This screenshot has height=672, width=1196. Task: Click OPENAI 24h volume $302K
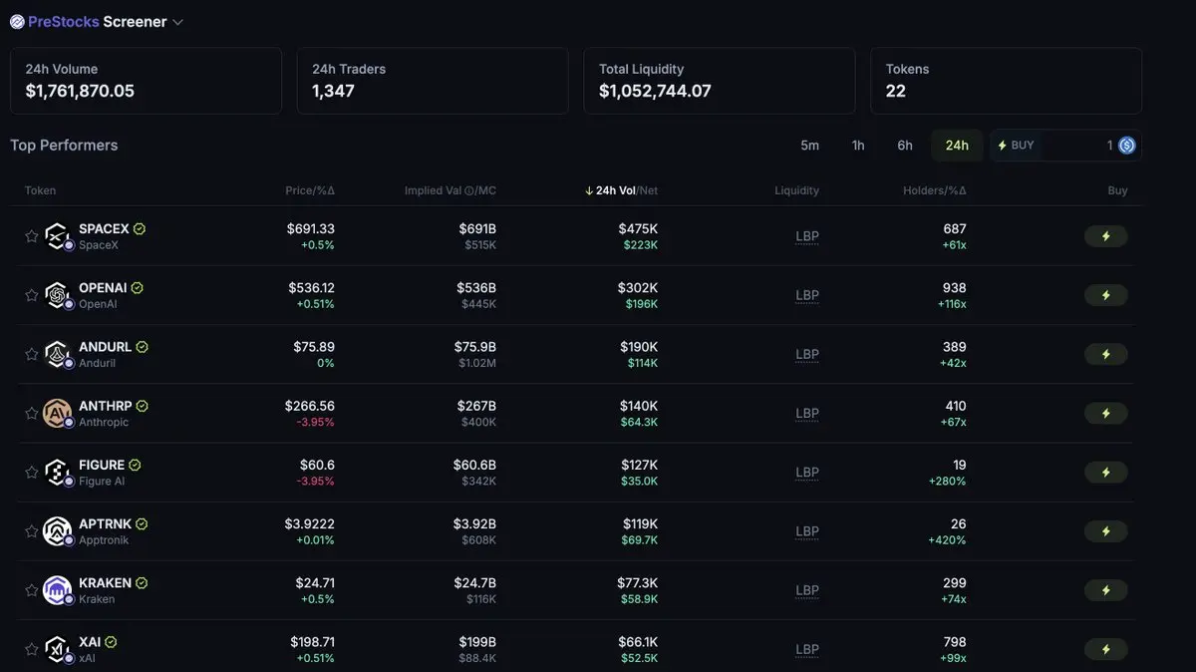(x=638, y=288)
